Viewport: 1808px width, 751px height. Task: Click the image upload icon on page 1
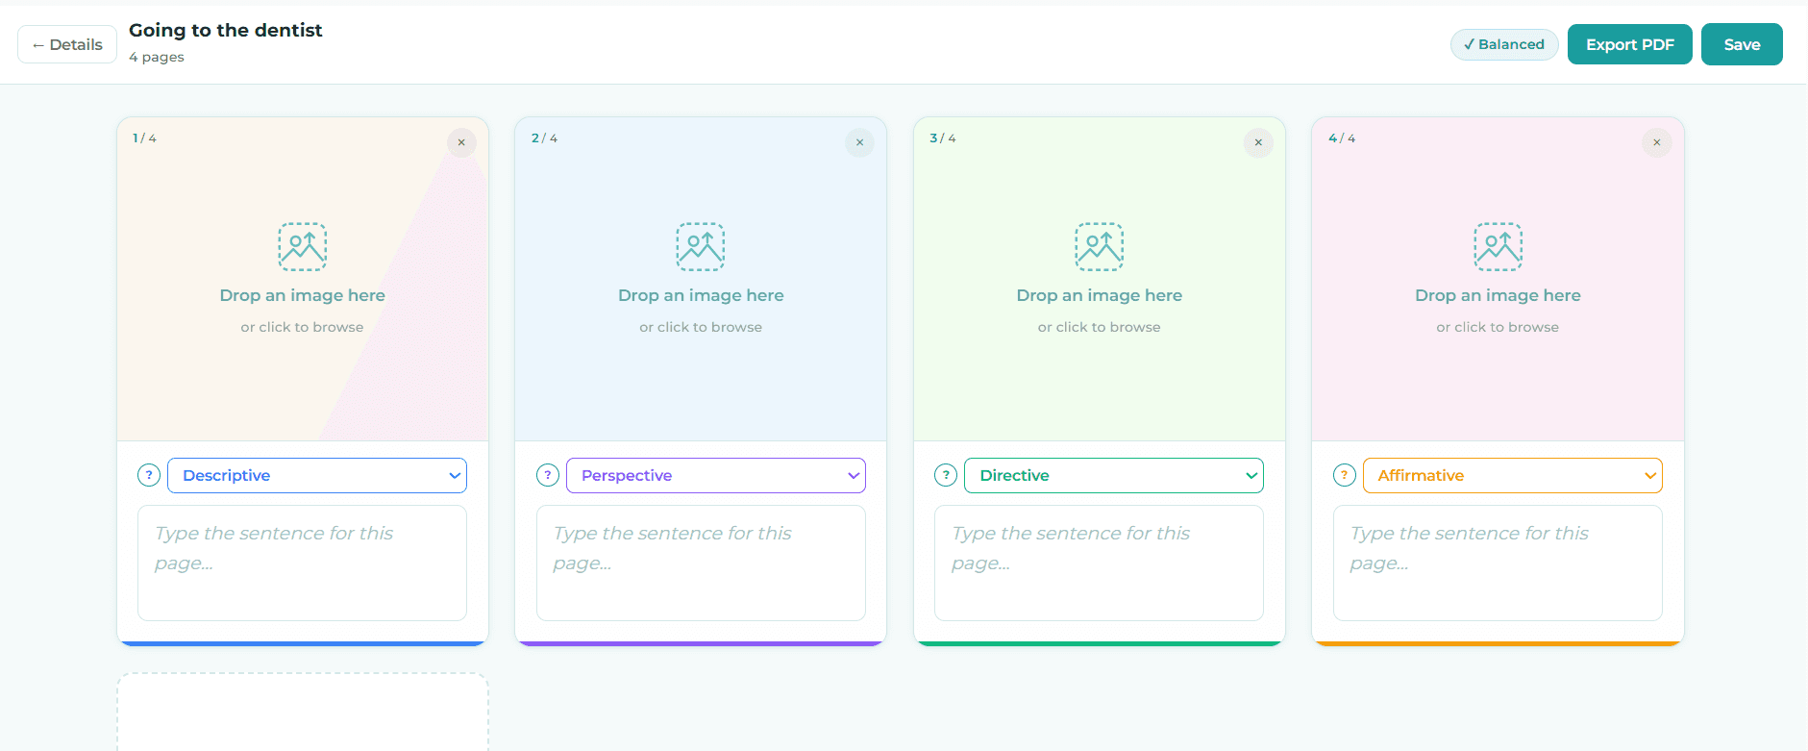pyautogui.click(x=303, y=246)
